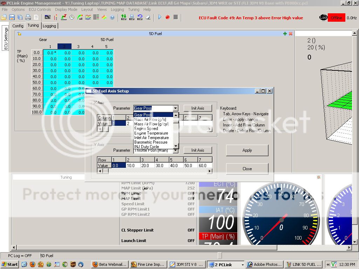Click the ECU store disk icon
The image size is (359, 269).
(x=132, y=17)
